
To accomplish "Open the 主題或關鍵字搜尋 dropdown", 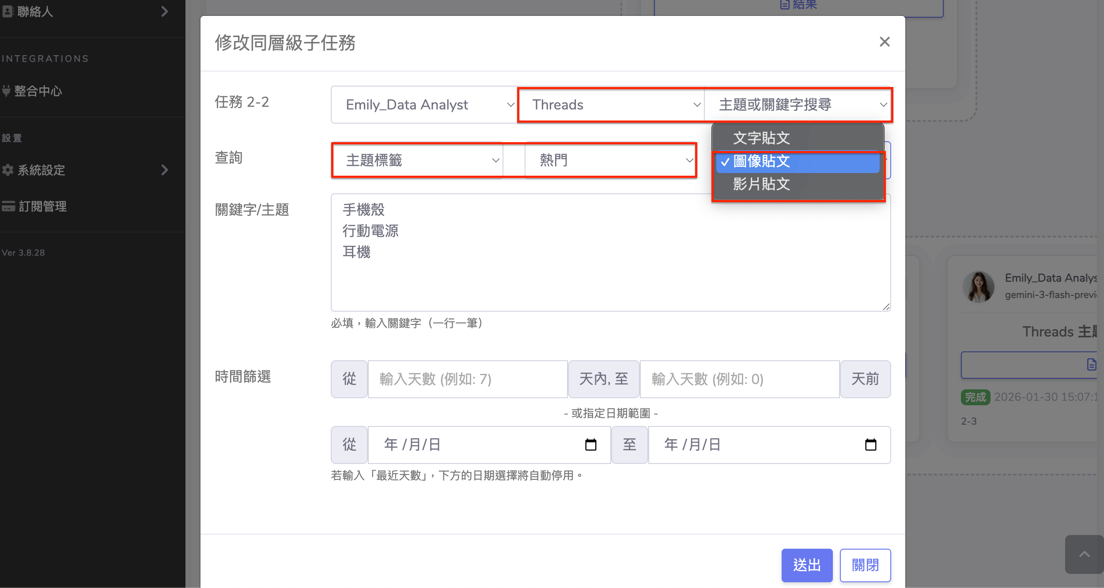I will click(x=798, y=105).
